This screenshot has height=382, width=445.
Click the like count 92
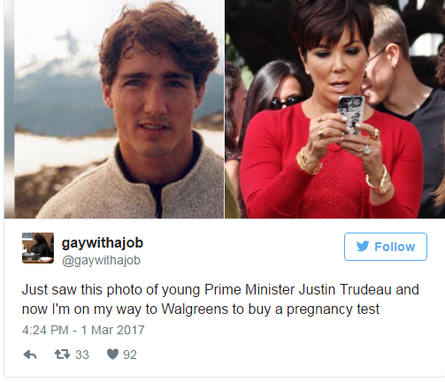(130, 355)
